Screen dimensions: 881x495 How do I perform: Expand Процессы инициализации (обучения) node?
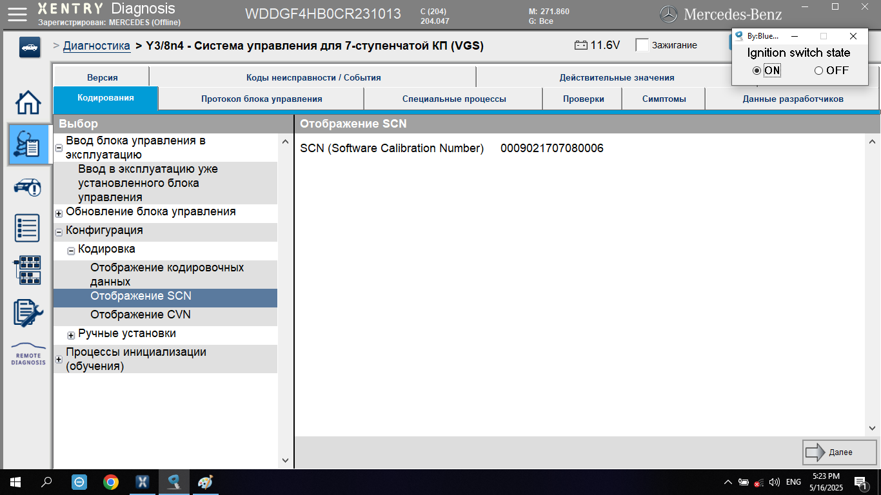coord(59,360)
